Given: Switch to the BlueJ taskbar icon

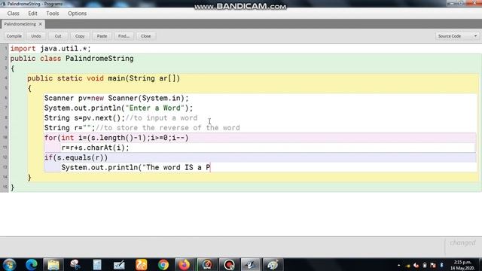Looking at the screenshot, I should coord(251,264).
